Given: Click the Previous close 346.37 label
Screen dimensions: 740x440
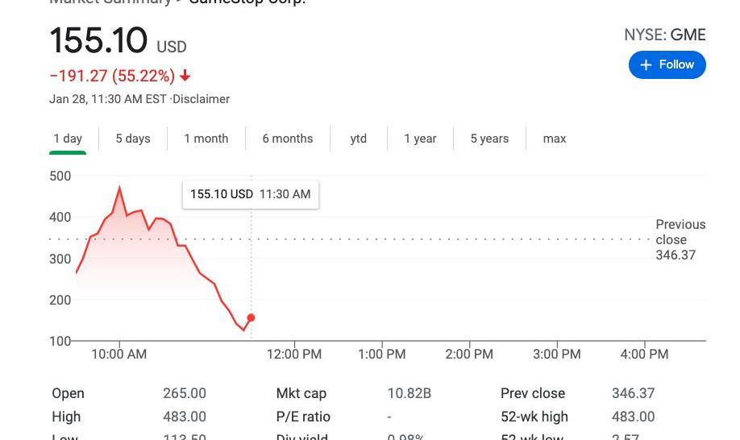Looking at the screenshot, I should 680,239.
